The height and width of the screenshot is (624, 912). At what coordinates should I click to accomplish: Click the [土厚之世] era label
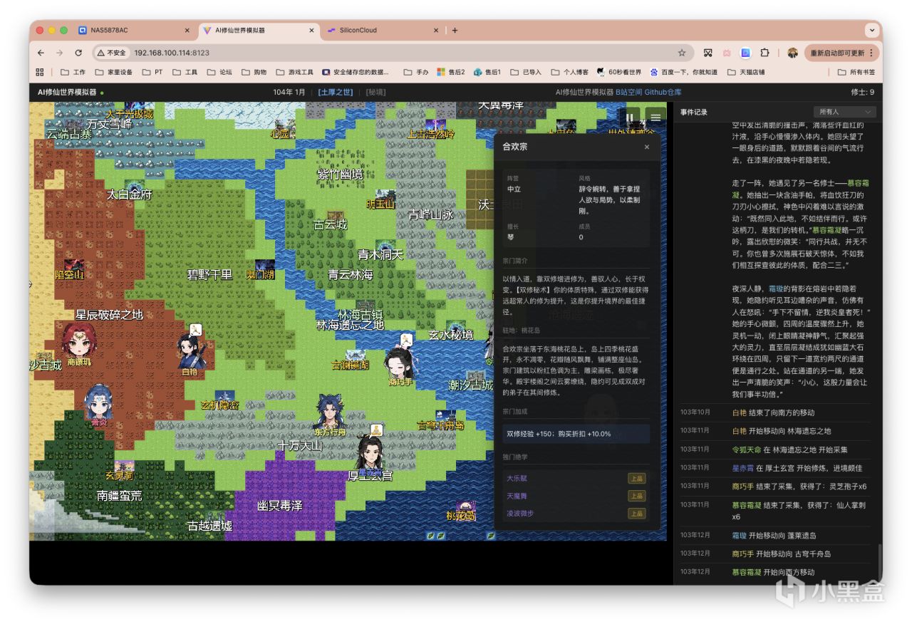[x=336, y=92]
